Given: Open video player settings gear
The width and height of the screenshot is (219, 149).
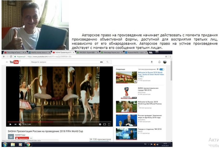Looking at the screenshot, I should coord(100,124).
